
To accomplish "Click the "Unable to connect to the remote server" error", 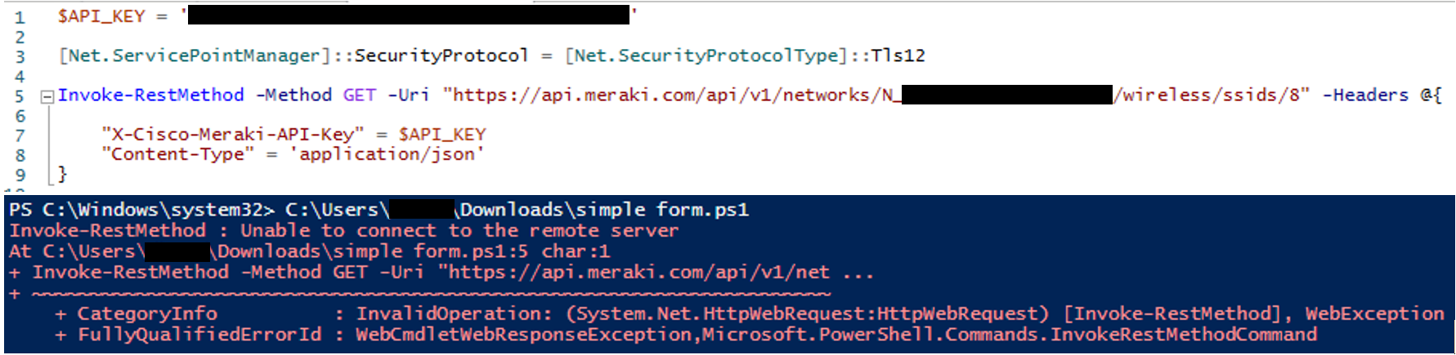I will coord(459,231).
